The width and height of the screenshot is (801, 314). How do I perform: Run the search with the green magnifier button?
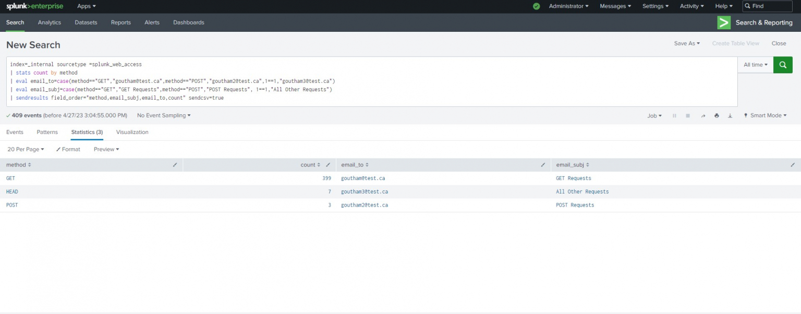tap(782, 65)
